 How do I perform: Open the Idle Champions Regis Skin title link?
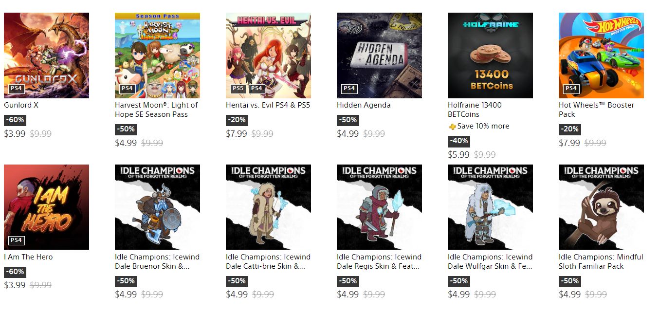point(379,261)
